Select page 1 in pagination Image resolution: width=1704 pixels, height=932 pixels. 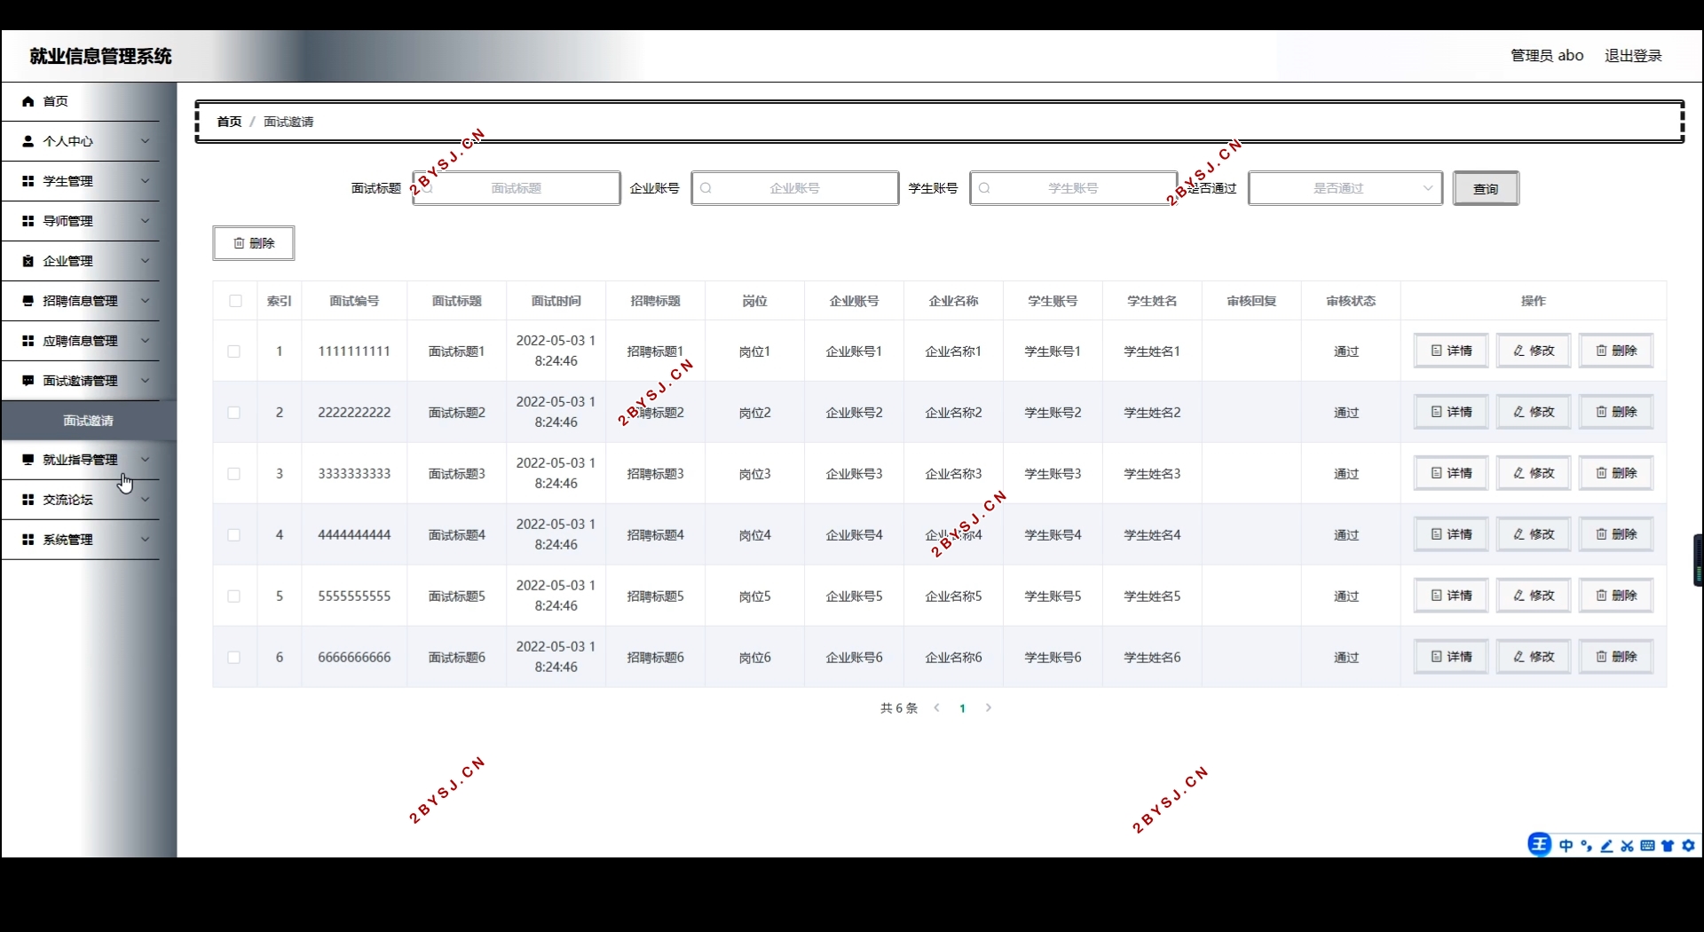(963, 708)
